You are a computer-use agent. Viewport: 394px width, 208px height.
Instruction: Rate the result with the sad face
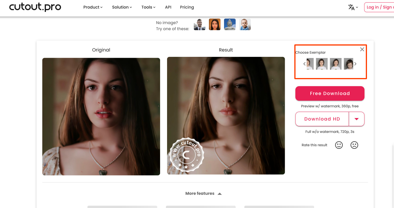[x=354, y=145]
